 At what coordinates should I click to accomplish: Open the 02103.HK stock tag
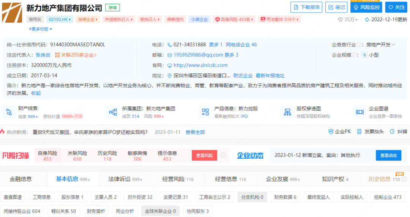(60, 19)
